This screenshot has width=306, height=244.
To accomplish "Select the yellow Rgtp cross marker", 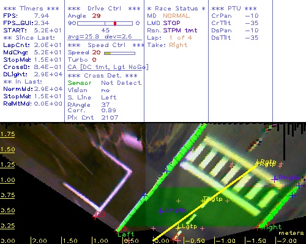I will (x=257, y=162).
